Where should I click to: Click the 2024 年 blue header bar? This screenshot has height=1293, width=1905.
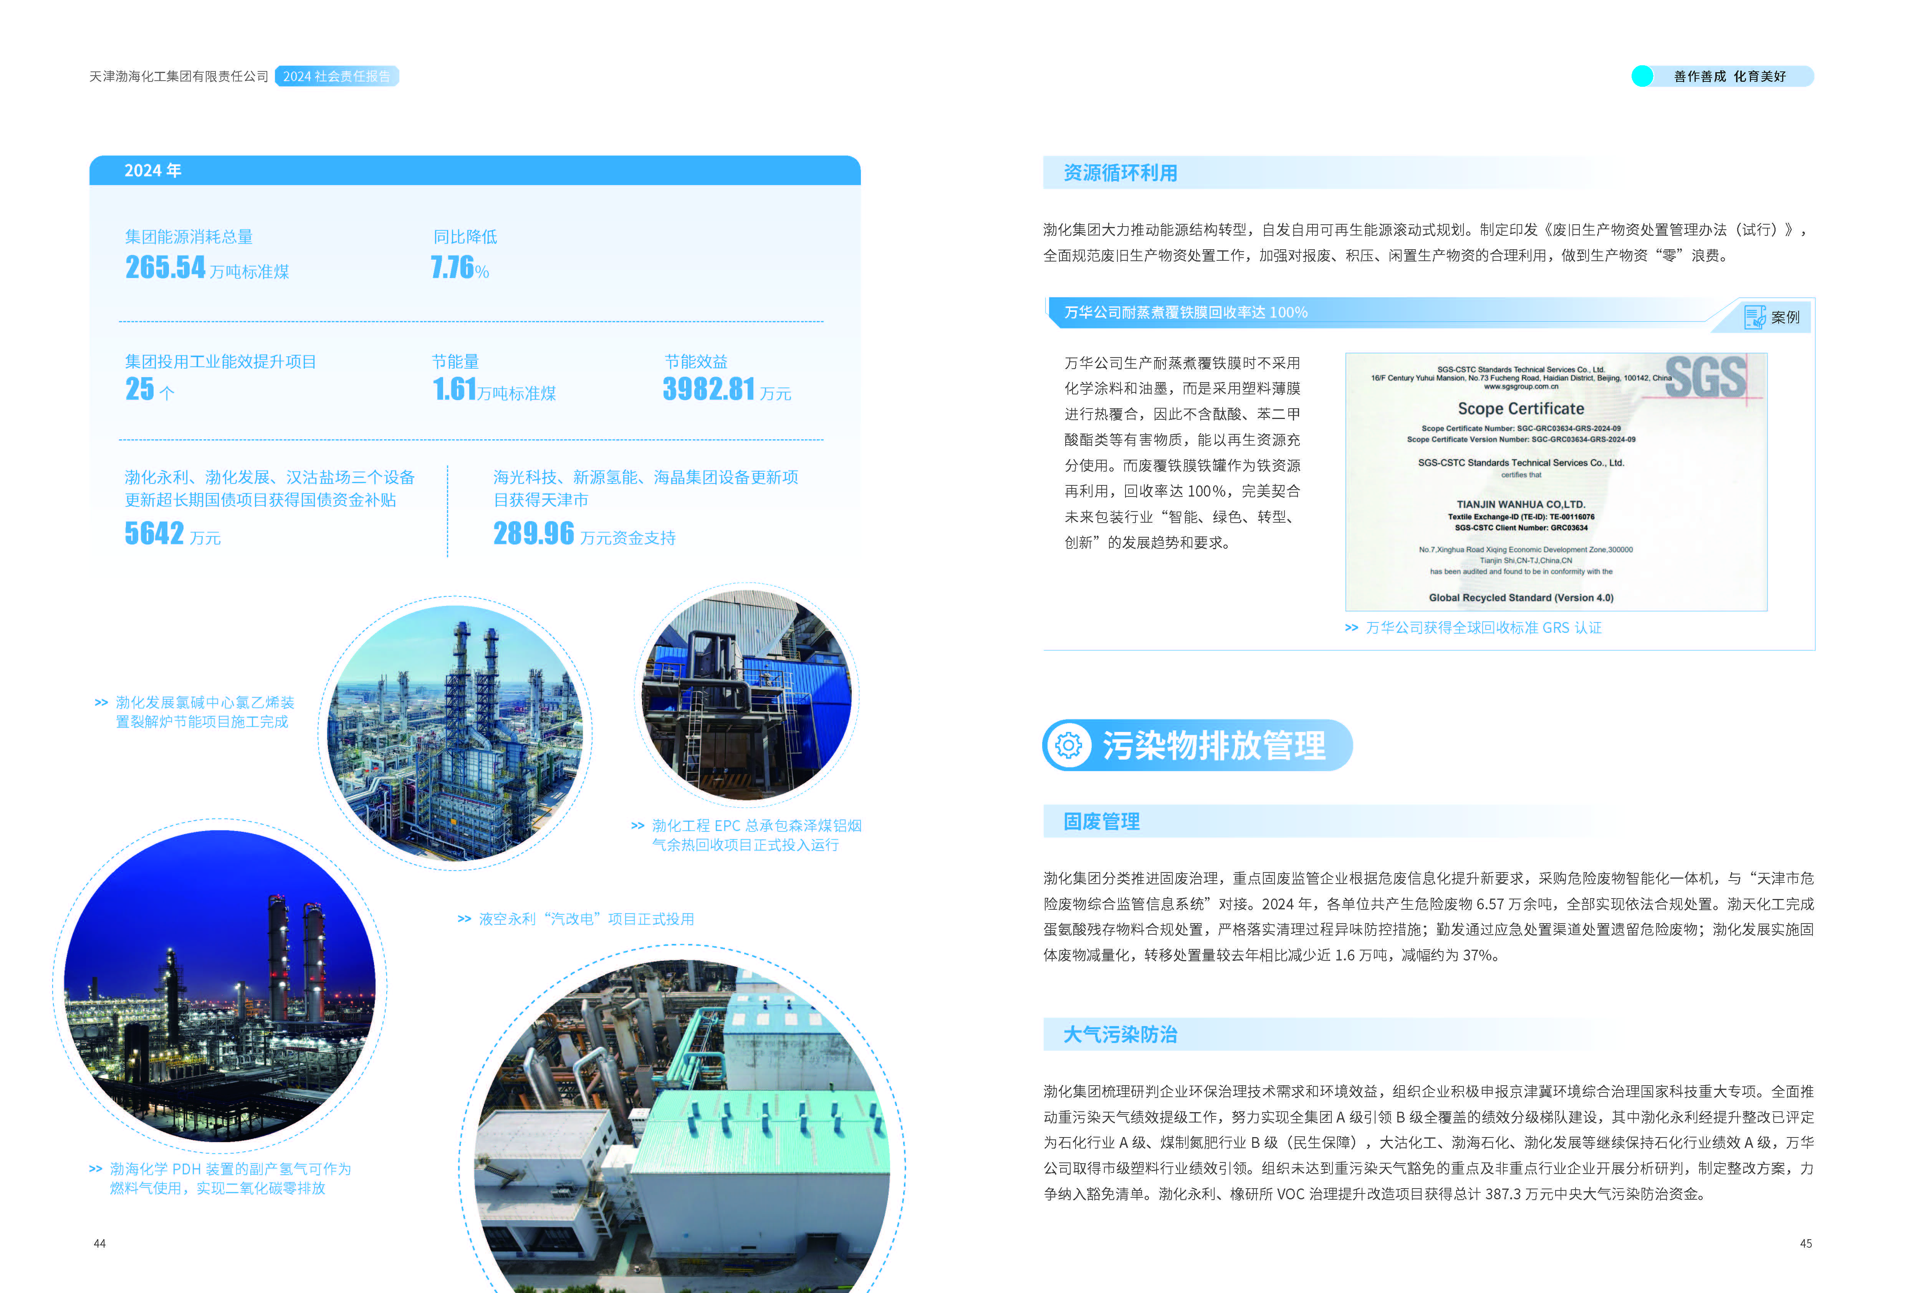tap(475, 171)
